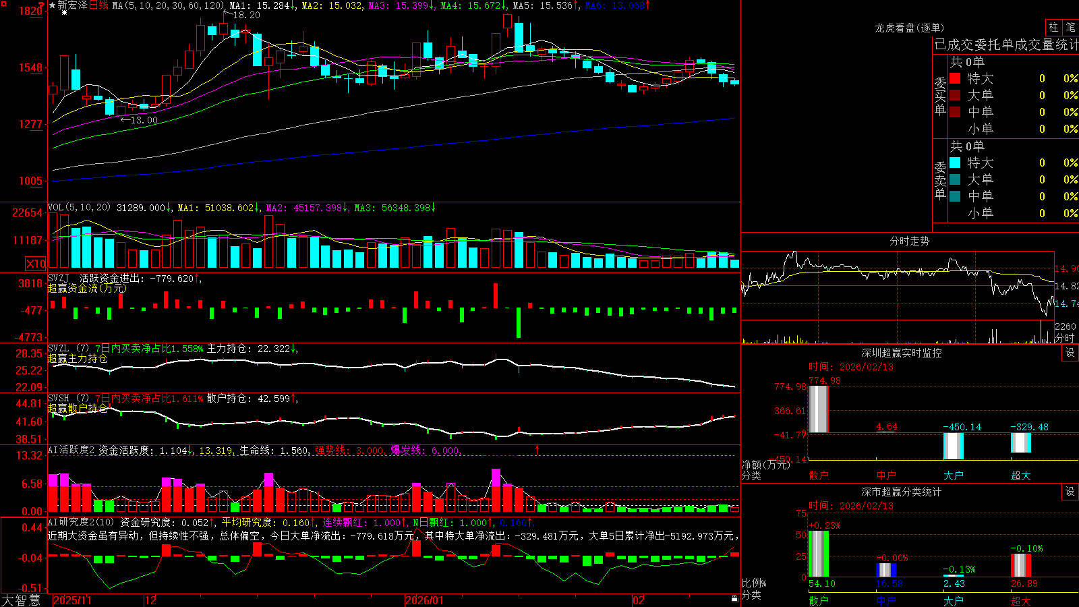The height and width of the screenshot is (607, 1079).
Task: Click 大户 2.43 value in 分类统计 chart
Action: (x=954, y=583)
